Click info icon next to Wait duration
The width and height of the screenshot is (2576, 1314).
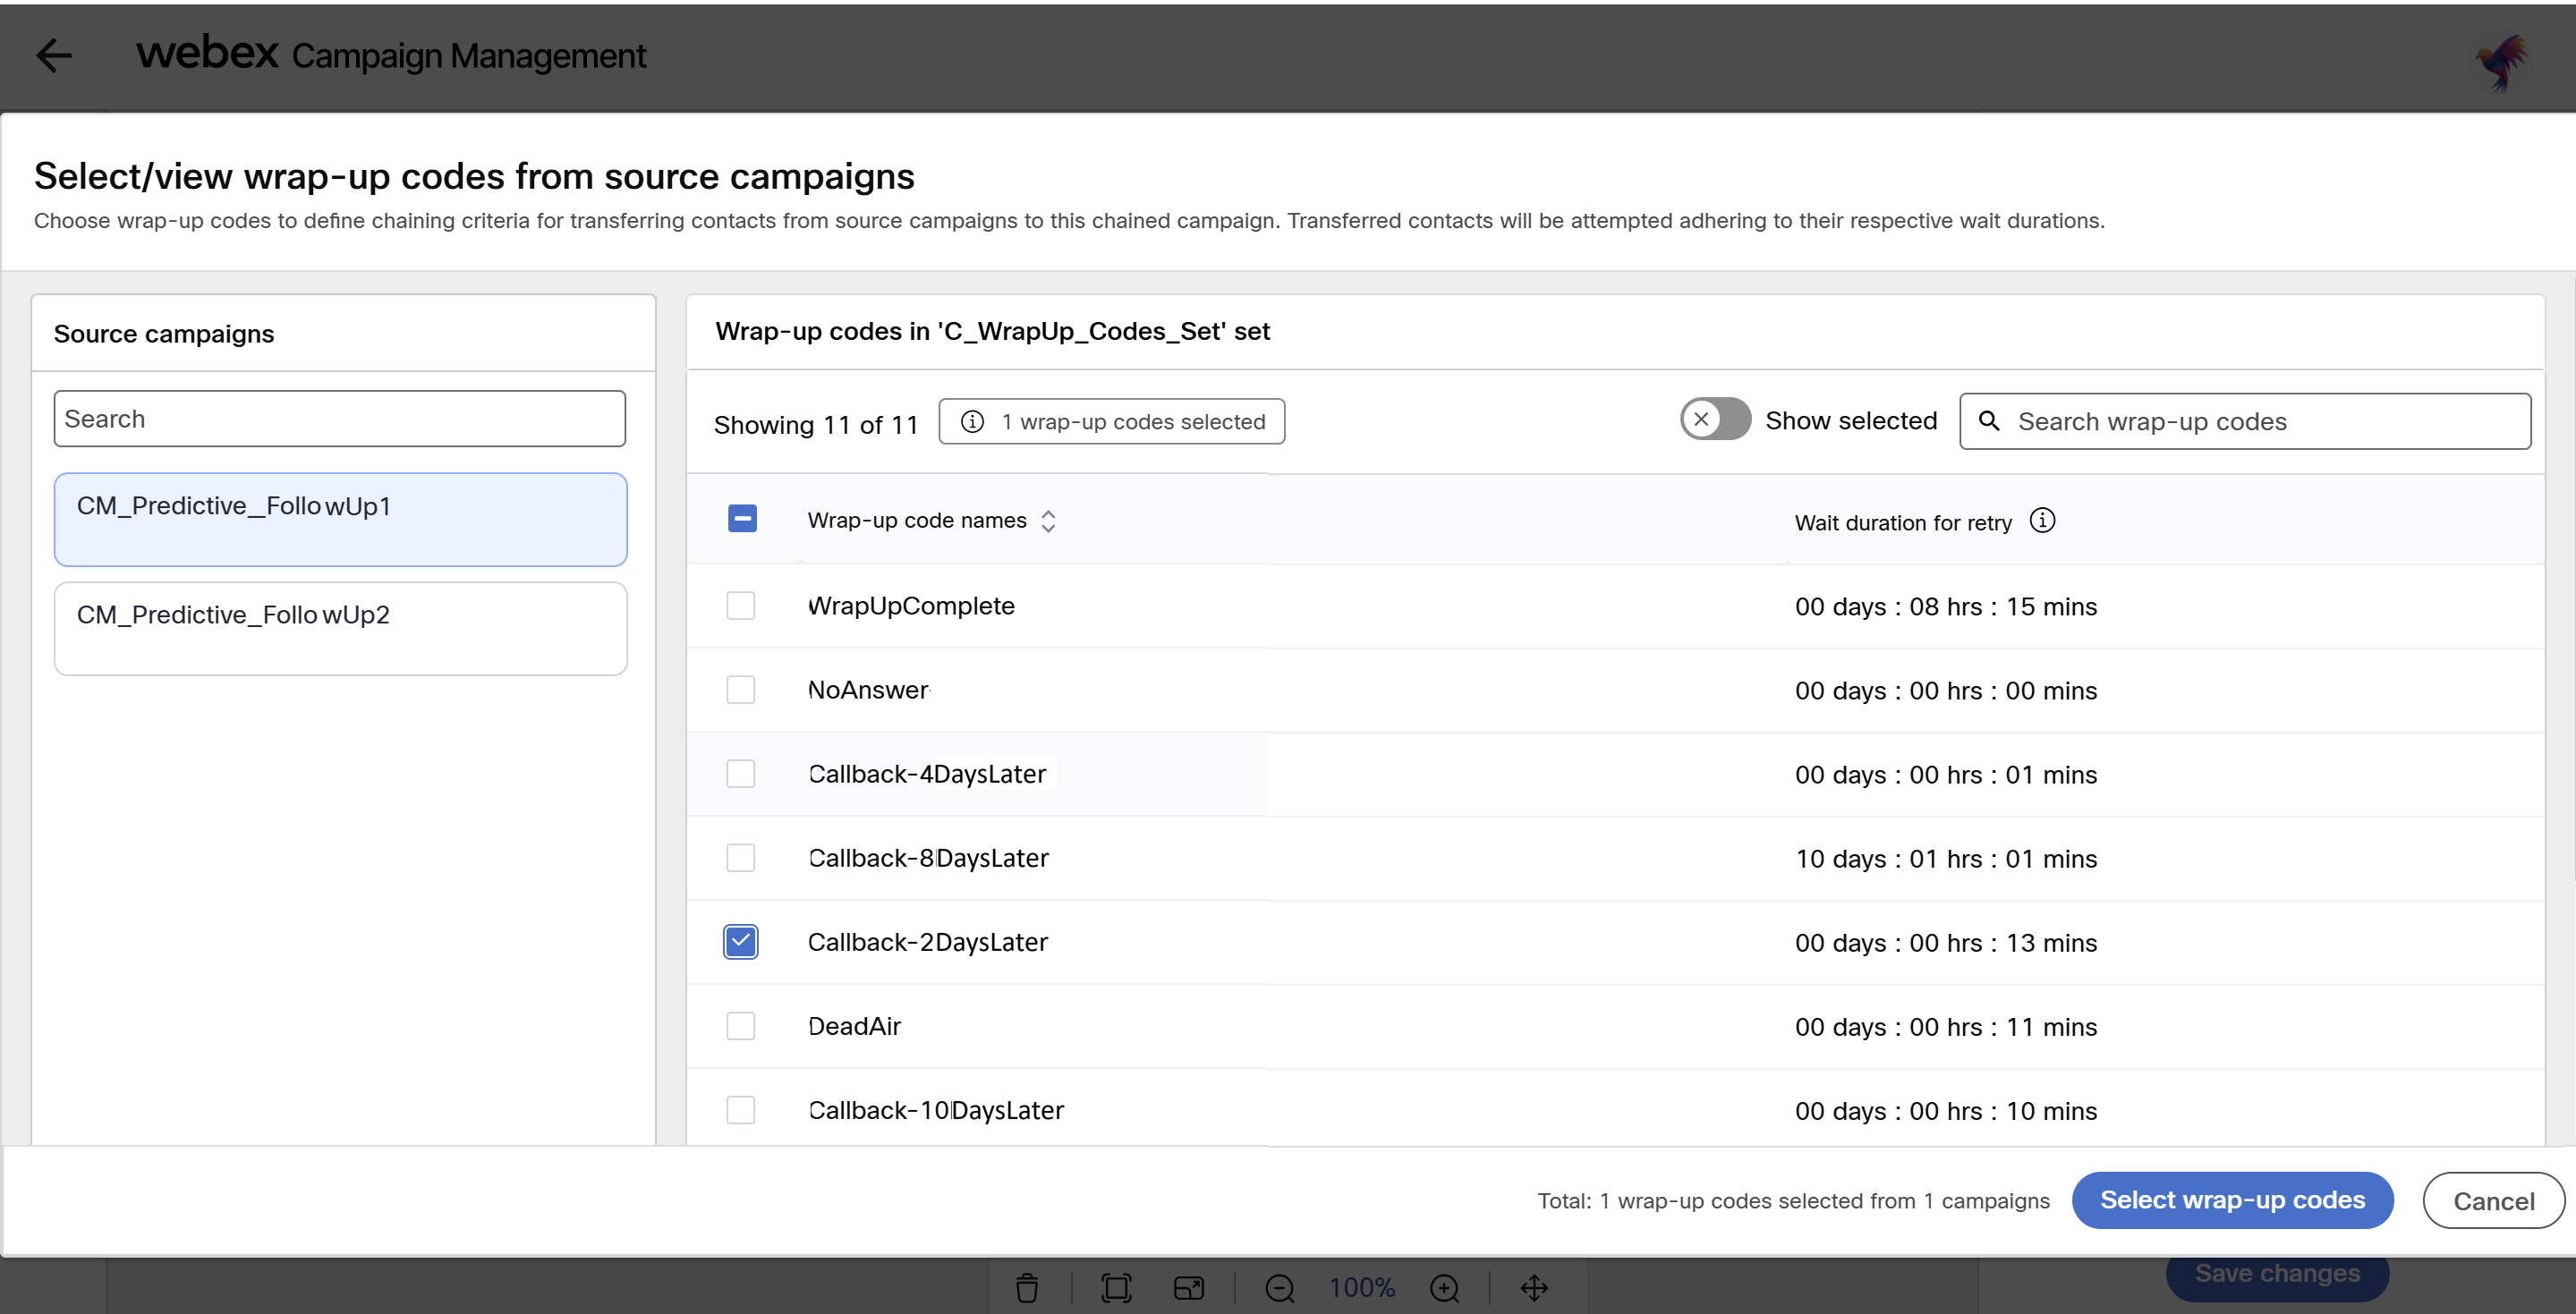2042,521
